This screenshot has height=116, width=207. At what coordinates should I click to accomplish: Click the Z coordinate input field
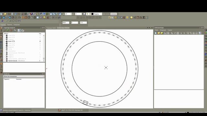tap(83, 23)
